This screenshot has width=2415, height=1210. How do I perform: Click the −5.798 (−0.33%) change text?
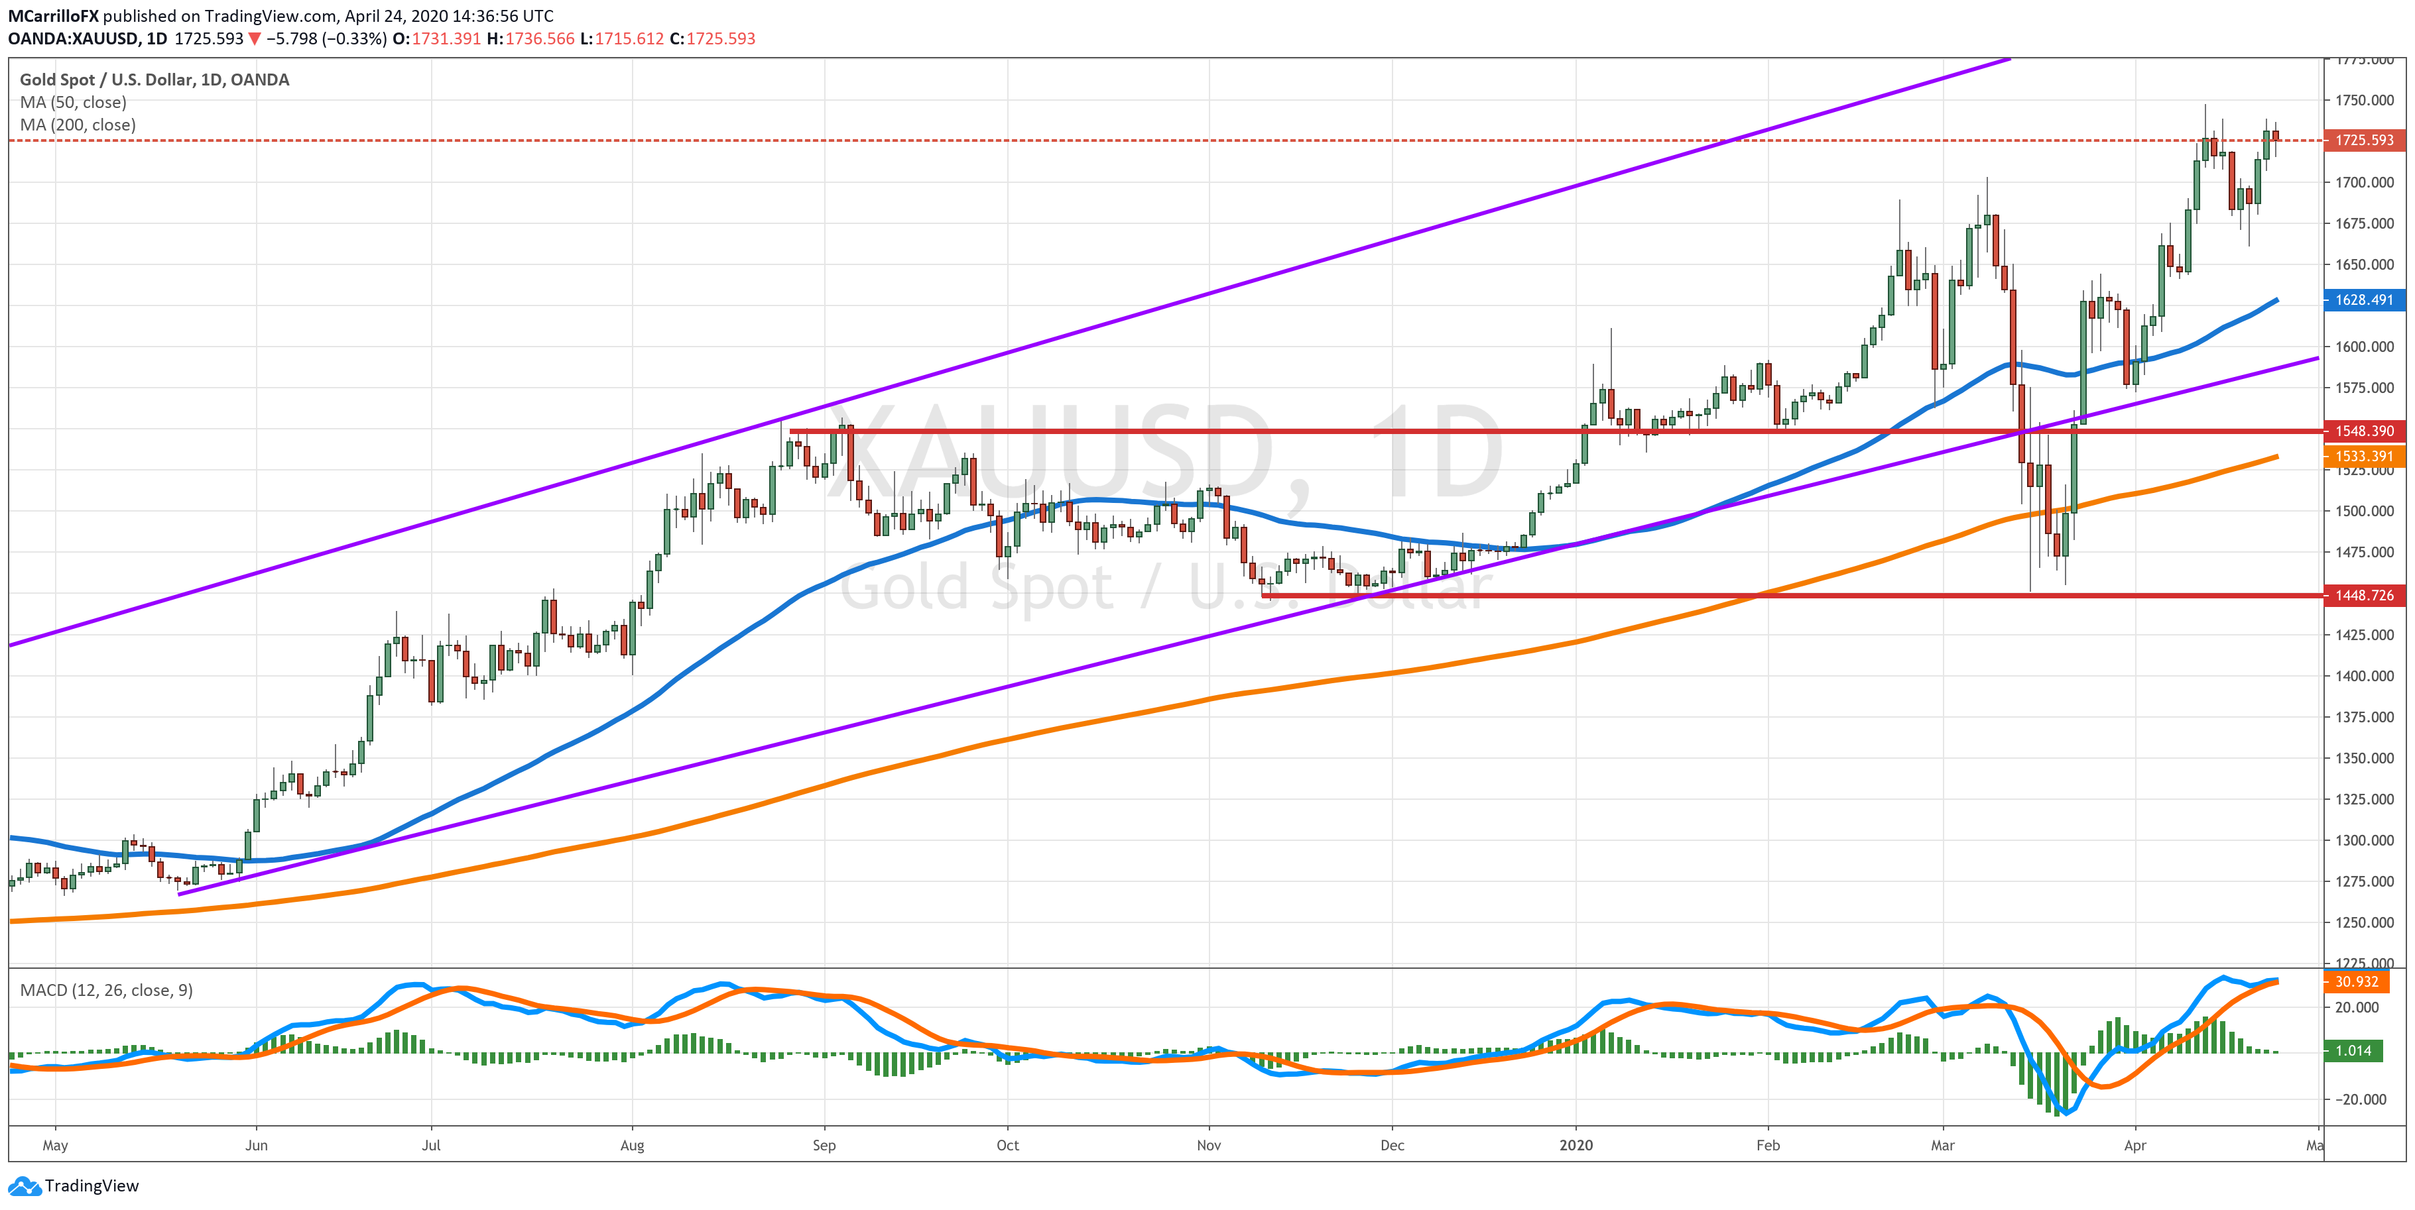click(x=326, y=38)
